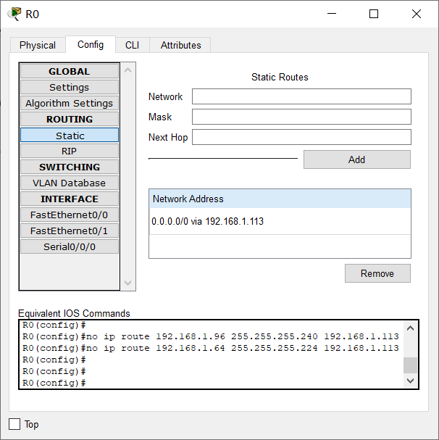The width and height of the screenshot is (439, 440).
Task: Open the Attributes tab
Action: (x=180, y=45)
